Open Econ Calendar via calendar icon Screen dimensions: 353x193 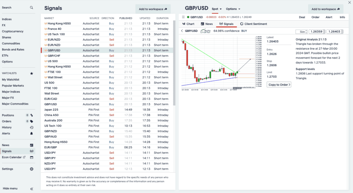pyautogui.click(x=32, y=157)
